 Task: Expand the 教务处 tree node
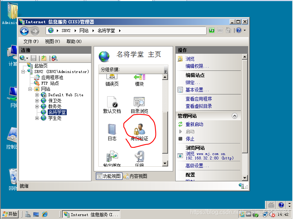point(37,106)
